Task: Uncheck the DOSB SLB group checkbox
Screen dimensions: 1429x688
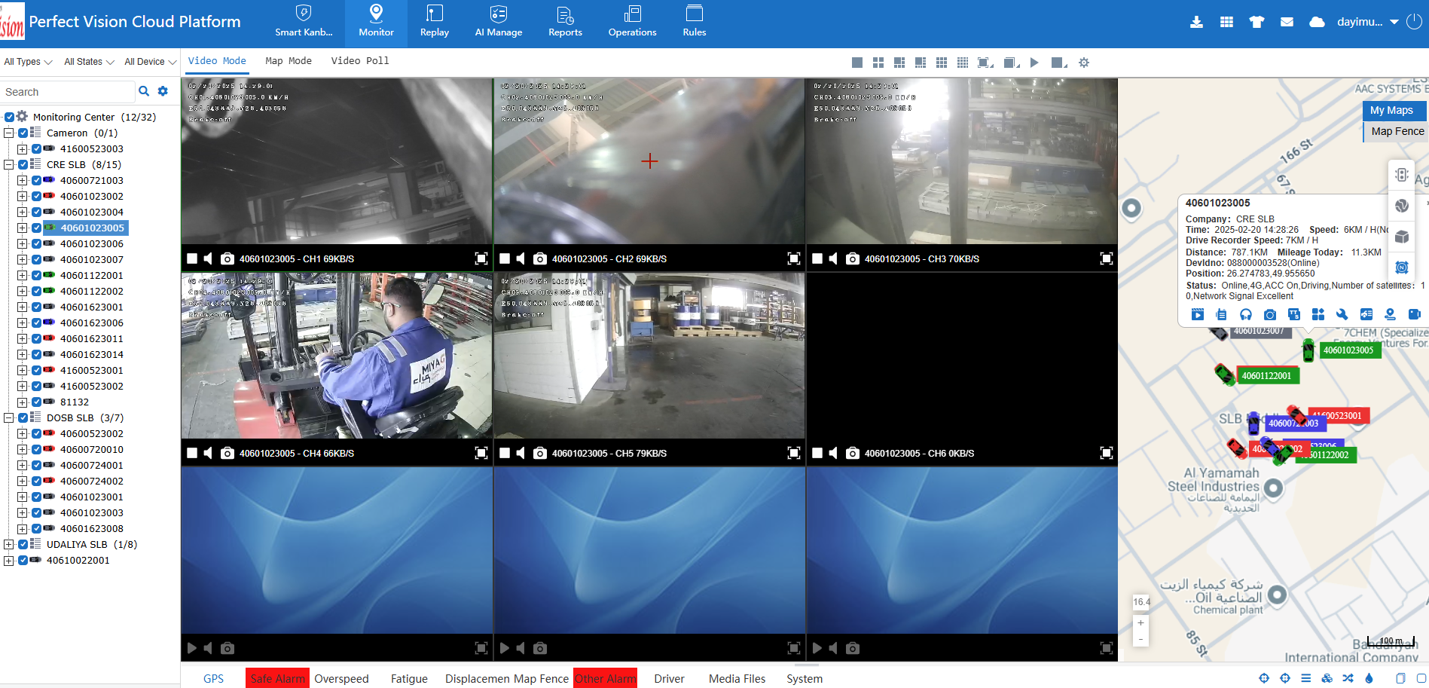Action: coord(23,417)
